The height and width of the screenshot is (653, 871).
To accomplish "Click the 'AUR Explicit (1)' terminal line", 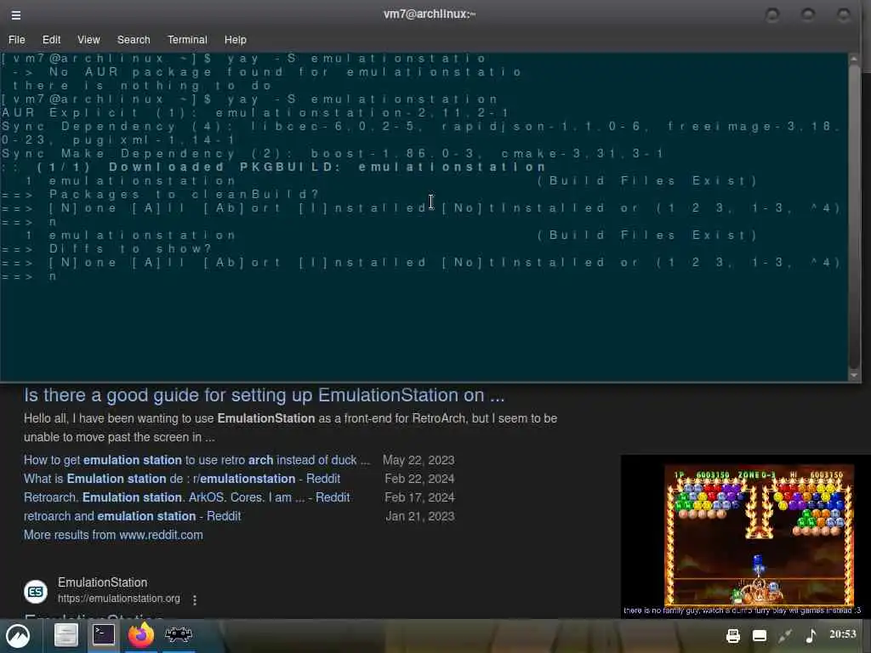I will [255, 113].
